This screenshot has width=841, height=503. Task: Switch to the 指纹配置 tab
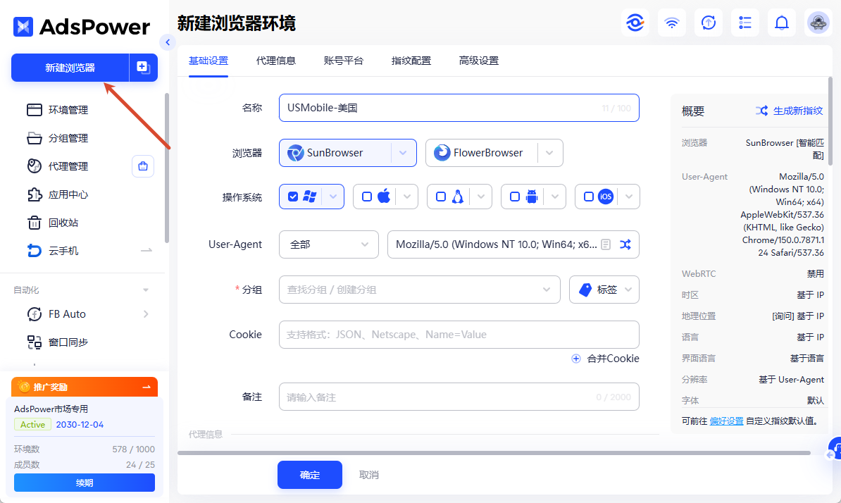[x=411, y=61]
